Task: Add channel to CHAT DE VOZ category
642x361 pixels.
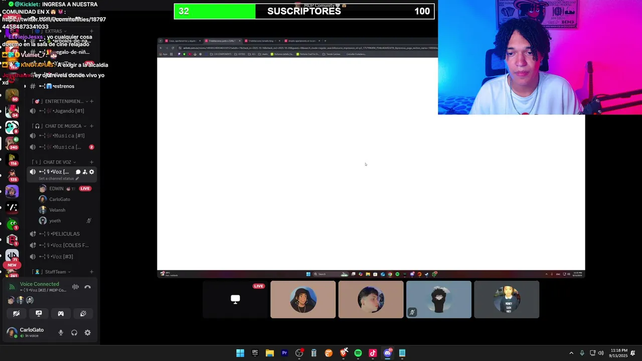Action: click(91, 162)
